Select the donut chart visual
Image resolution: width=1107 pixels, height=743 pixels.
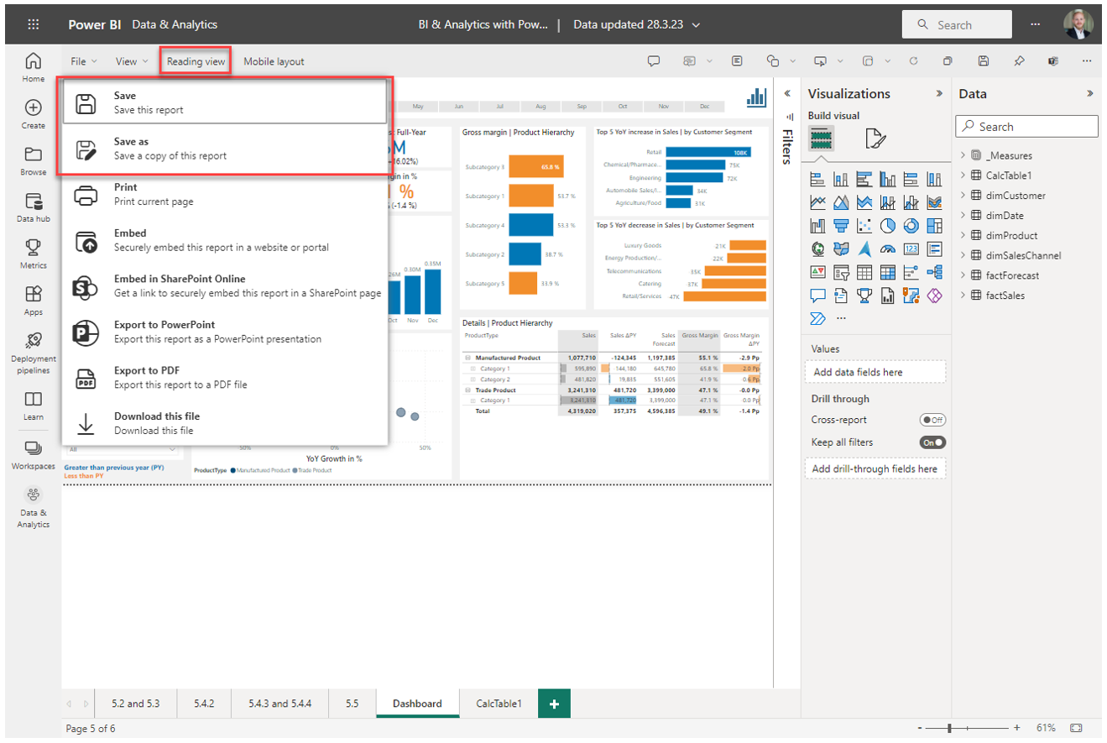point(911,226)
